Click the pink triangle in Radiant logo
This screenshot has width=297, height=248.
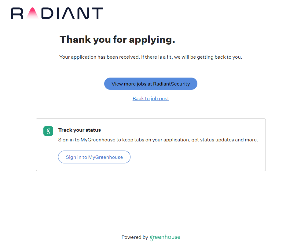coord(32,14)
